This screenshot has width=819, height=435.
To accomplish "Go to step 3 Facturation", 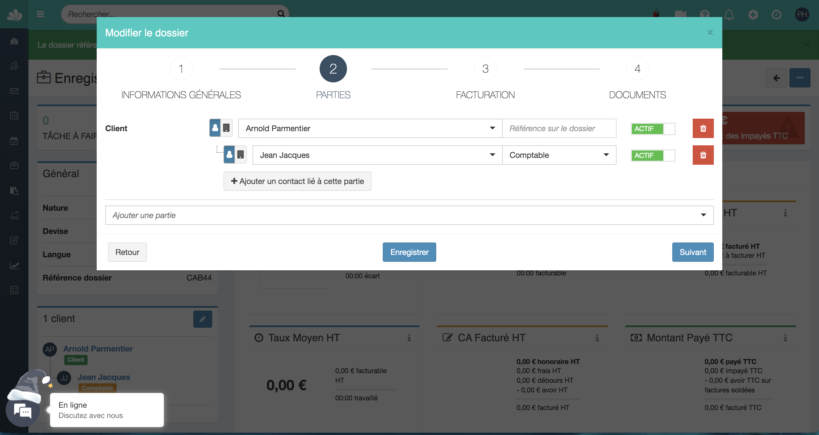I will pyautogui.click(x=485, y=69).
